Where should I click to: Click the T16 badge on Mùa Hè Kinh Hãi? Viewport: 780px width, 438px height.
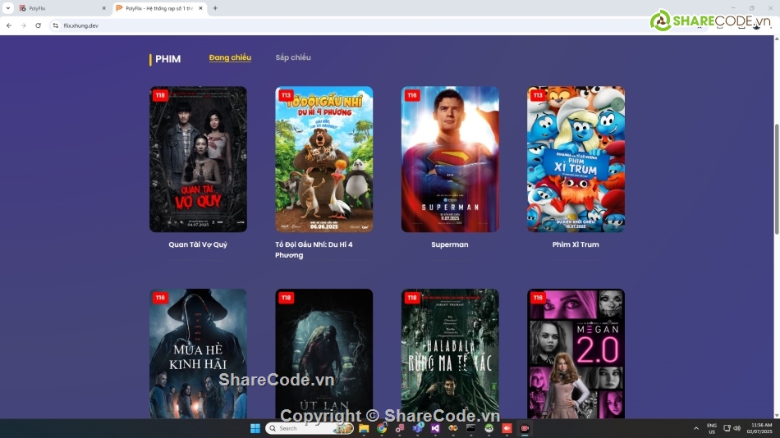point(160,298)
